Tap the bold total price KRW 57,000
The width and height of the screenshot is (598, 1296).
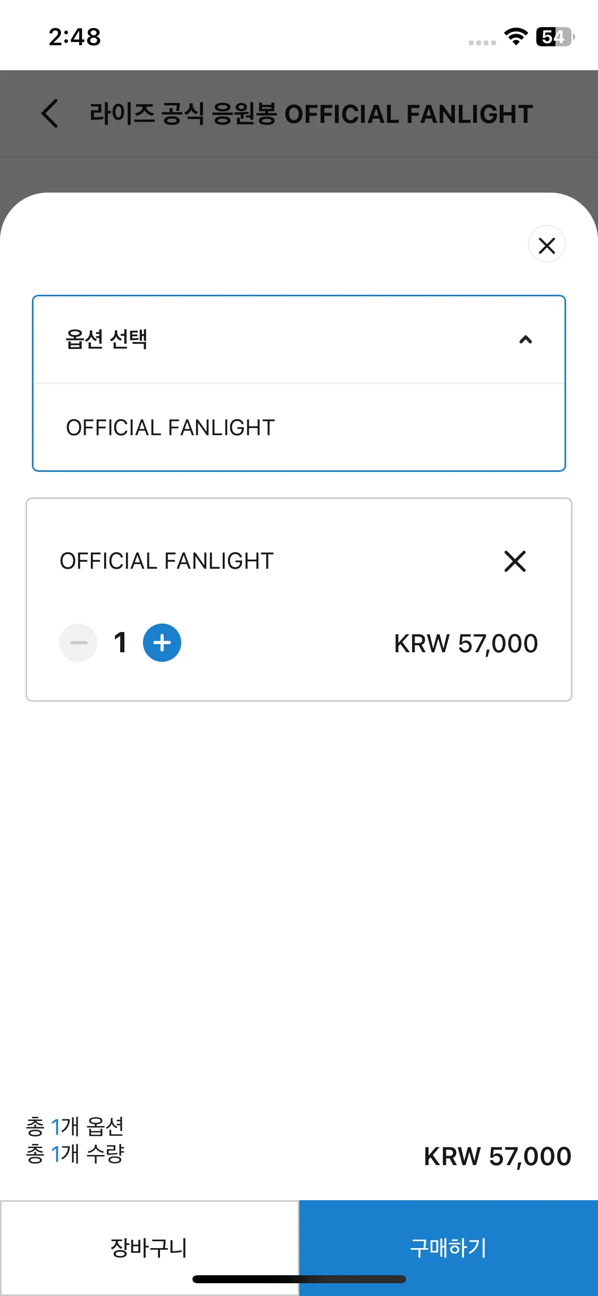(498, 1157)
